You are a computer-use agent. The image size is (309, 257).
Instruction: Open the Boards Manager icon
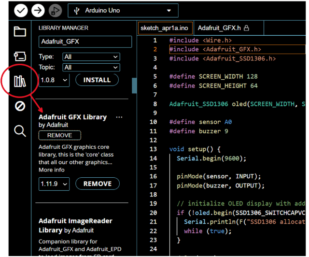click(x=20, y=56)
